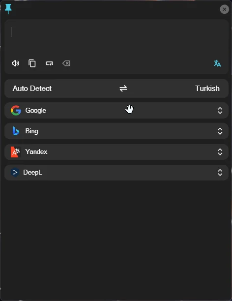Image resolution: width=232 pixels, height=301 pixels.
Task: Click the blue translate icon
Action: click(x=217, y=63)
